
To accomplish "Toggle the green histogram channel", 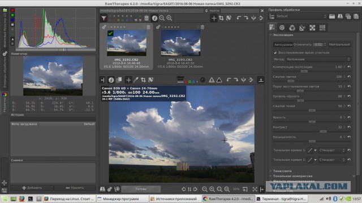I will coord(12,15).
